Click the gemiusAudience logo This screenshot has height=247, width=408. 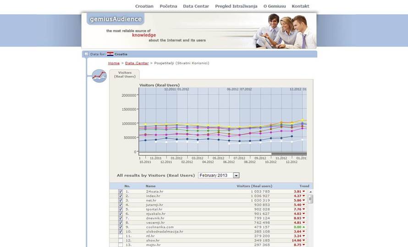[x=114, y=19]
